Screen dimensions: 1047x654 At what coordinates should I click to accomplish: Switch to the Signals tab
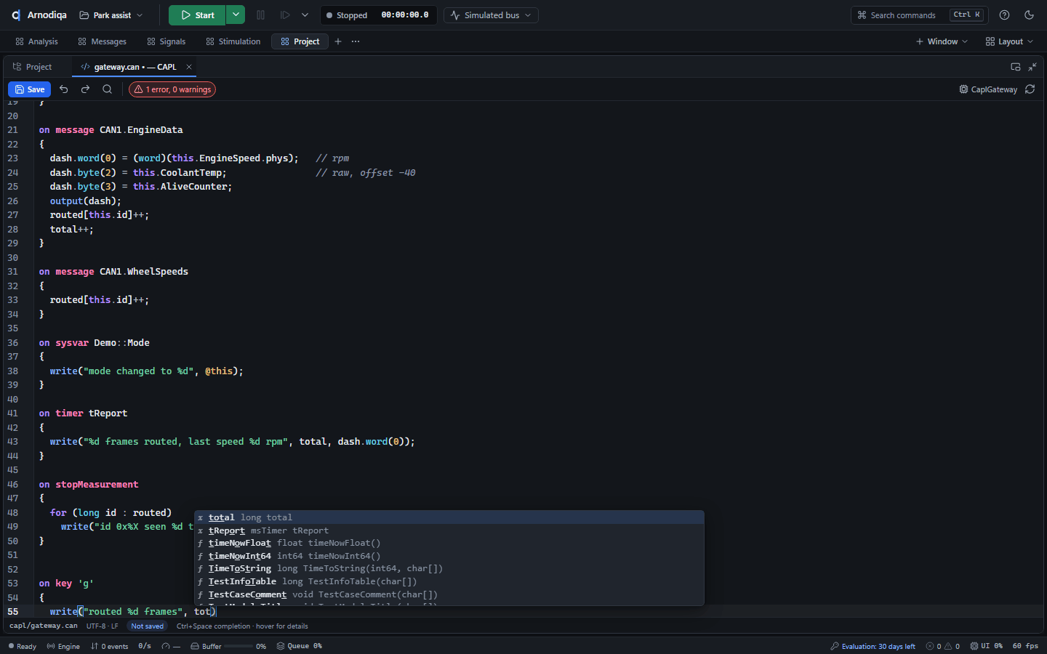(x=166, y=41)
